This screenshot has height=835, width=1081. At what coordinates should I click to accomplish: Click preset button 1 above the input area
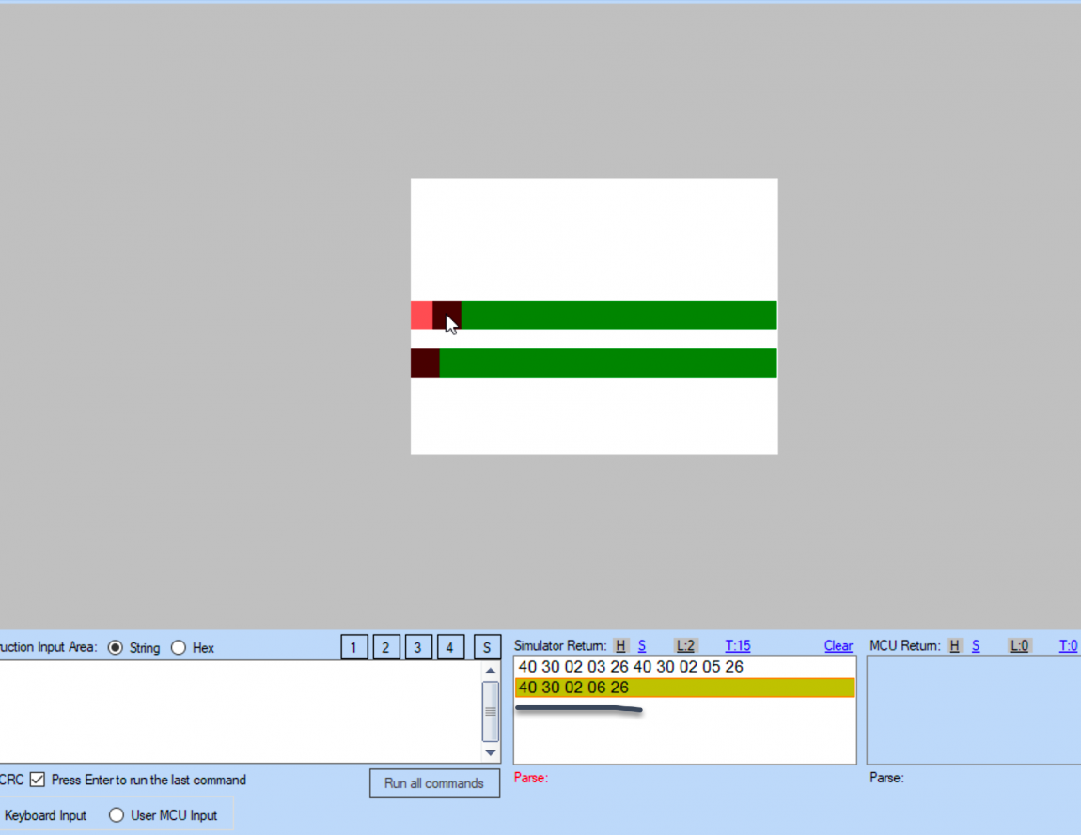(353, 646)
